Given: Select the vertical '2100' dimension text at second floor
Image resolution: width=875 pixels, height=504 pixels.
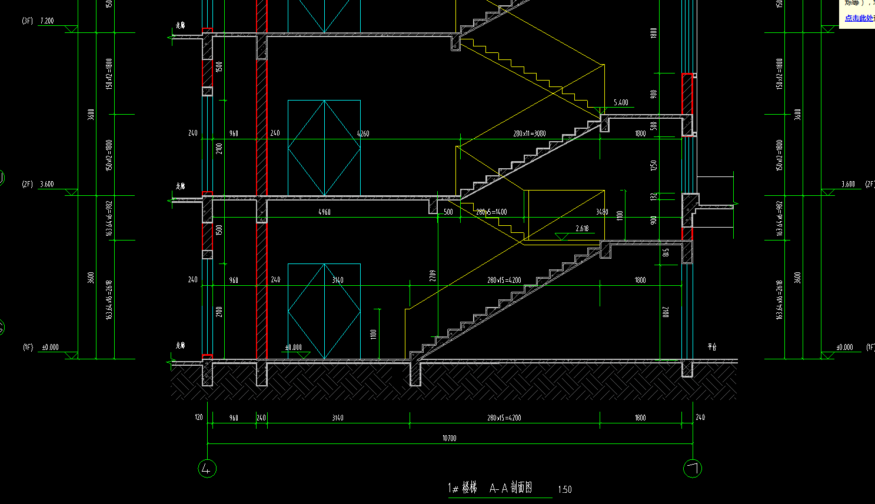Looking at the screenshot, I should tap(219, 148).
